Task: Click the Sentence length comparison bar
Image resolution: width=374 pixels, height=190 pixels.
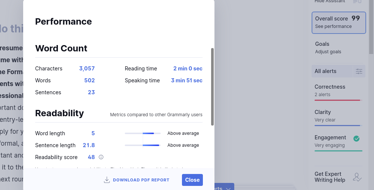Action: [143, 145]
